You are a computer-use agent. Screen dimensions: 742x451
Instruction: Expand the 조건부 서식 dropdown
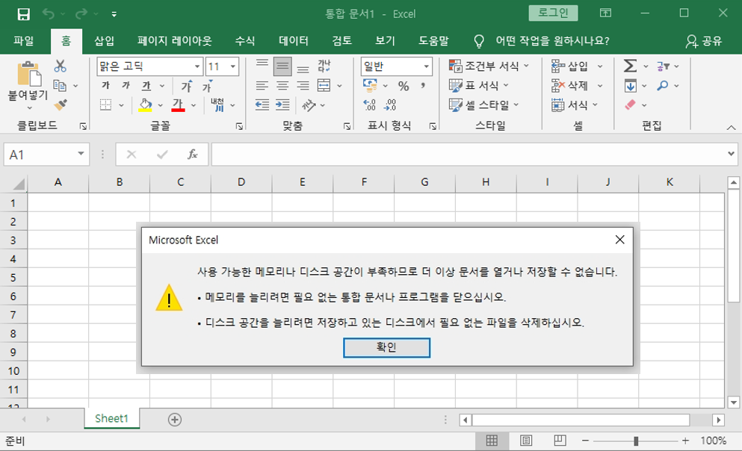(527, 66)
